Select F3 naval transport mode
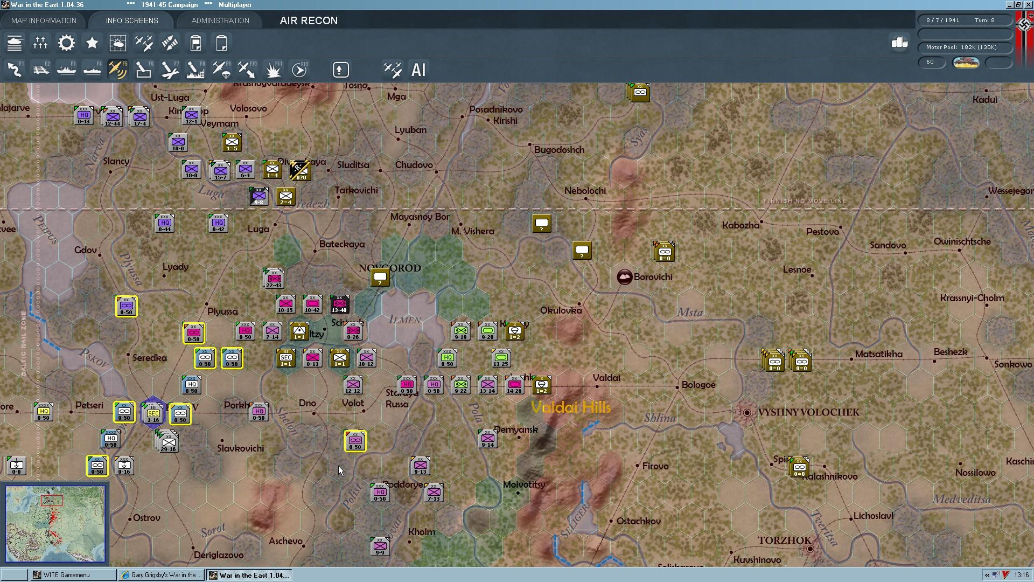This screenshot has width=1034, height=582. coord(66,70)
